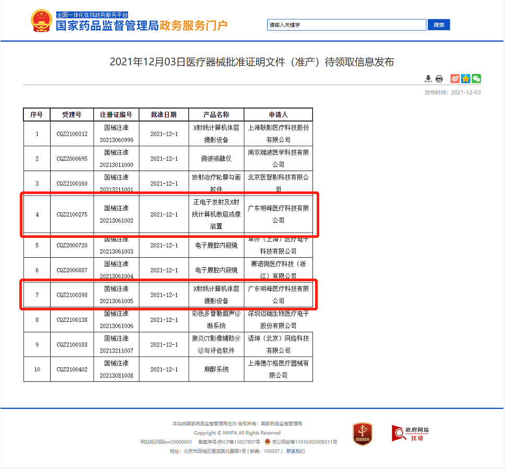Share the page to QZone
505x469 pixels.
[465, 78]
